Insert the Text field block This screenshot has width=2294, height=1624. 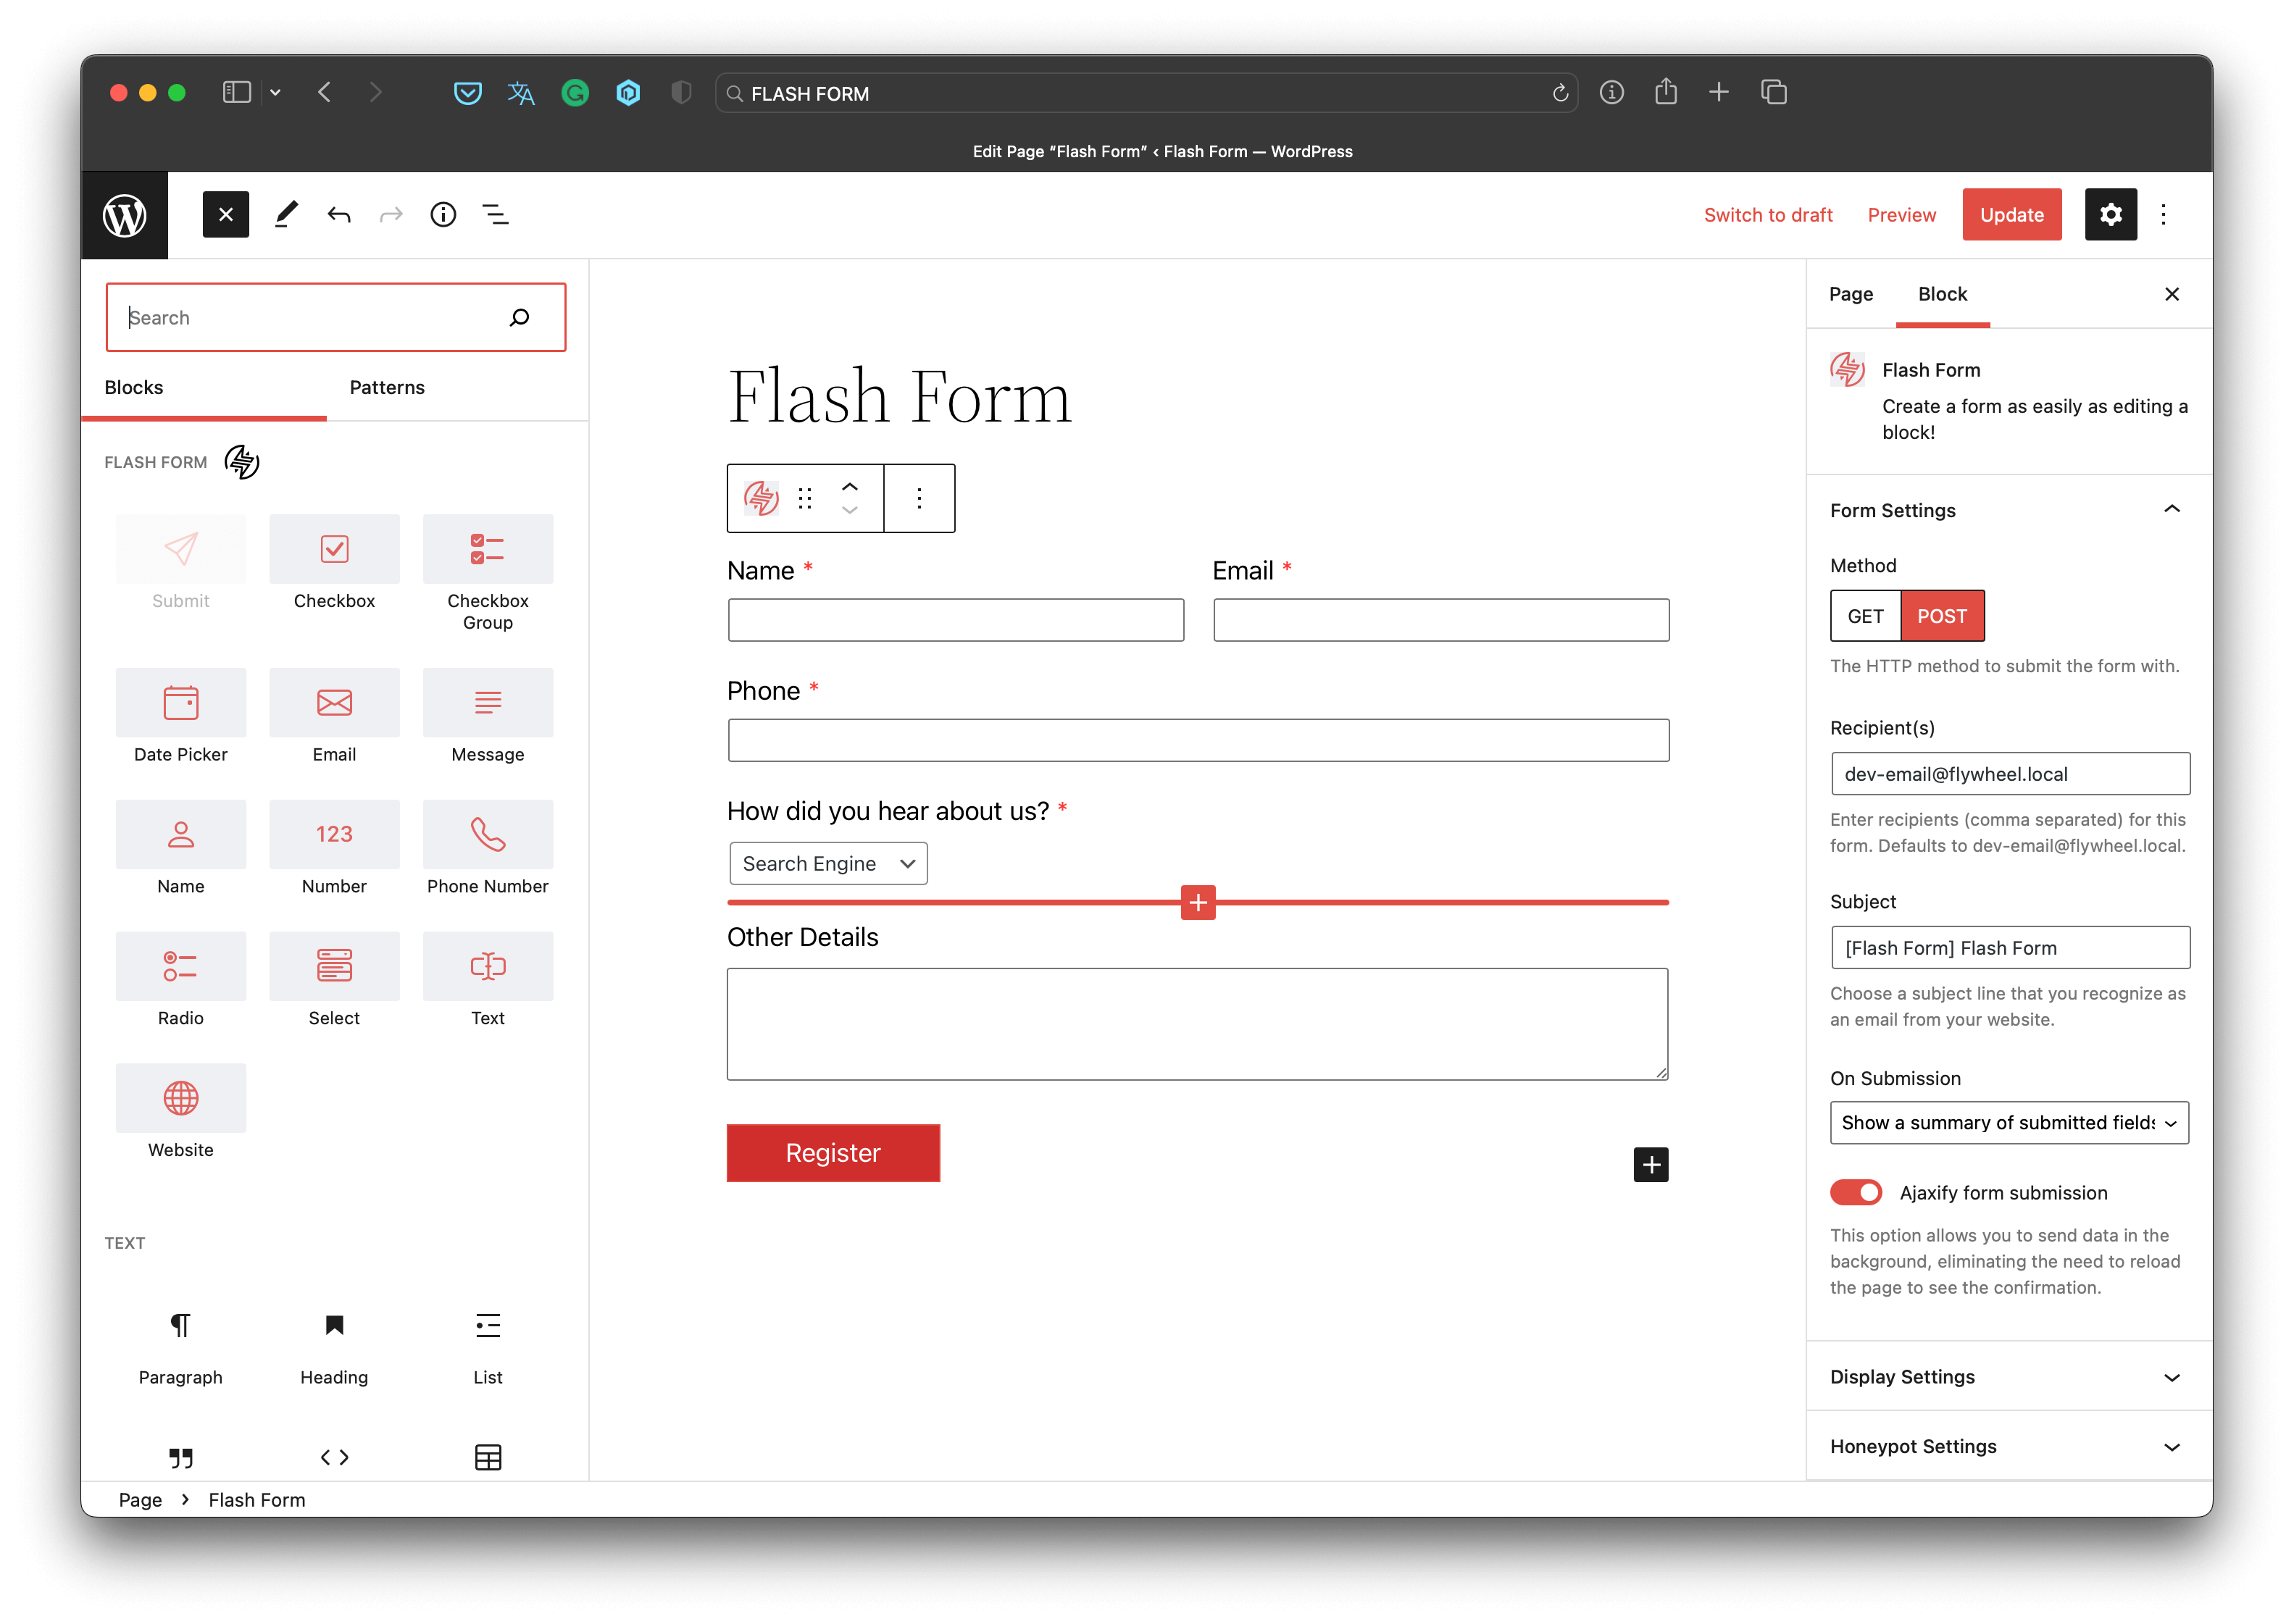click(488, 981)
